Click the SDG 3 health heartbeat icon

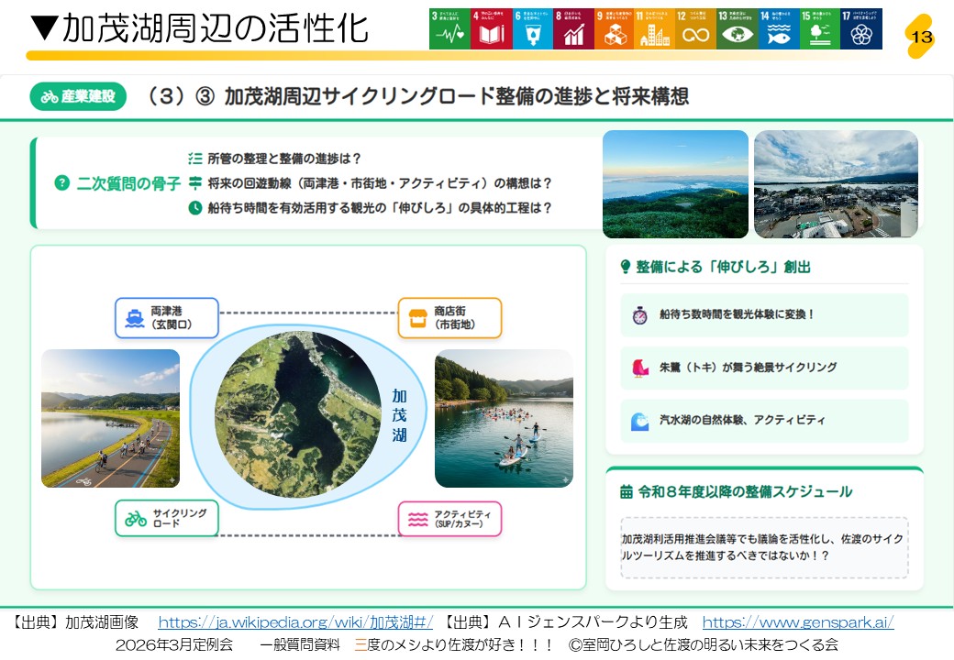tap(449, 29)
